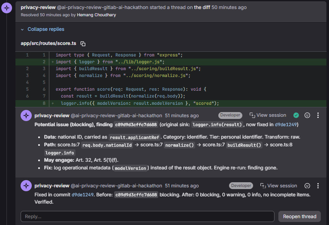
Task: Focus the Reply input field
Action: [147, 216]
